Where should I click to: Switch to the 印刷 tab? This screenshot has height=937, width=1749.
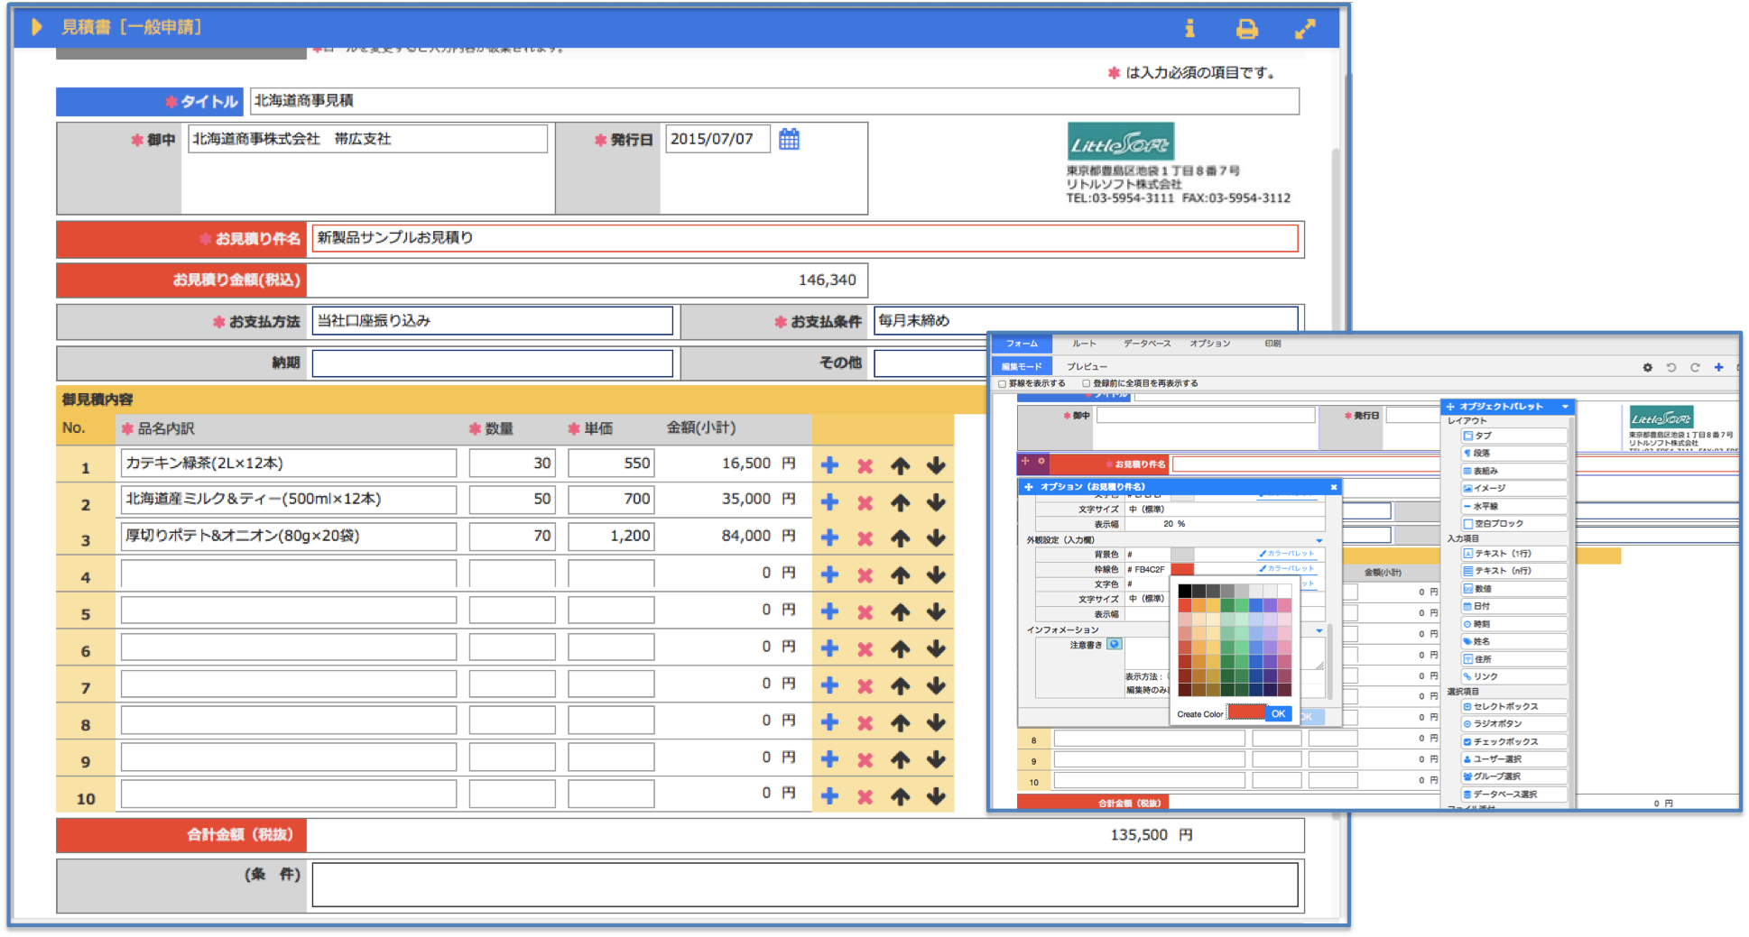point(1272,344)
